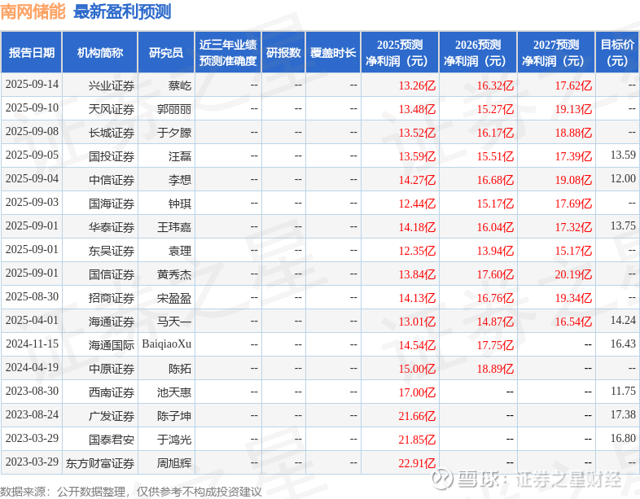Click the 最新盈利预测 heading
This screenshot has height=499, width=640.
pyautogui.click(x=122, y=11)
